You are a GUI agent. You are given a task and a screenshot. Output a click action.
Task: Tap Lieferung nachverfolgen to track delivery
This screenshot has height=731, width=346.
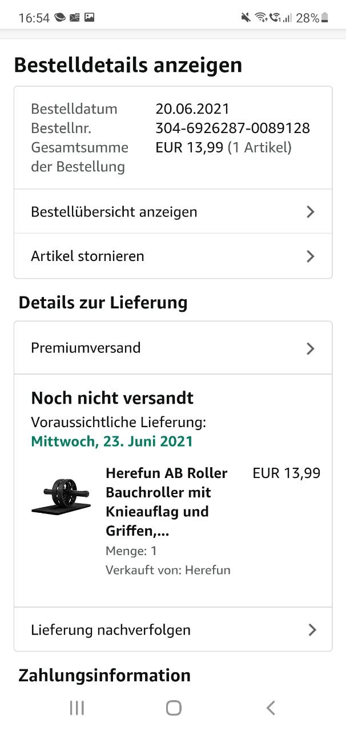pos(111,630)
